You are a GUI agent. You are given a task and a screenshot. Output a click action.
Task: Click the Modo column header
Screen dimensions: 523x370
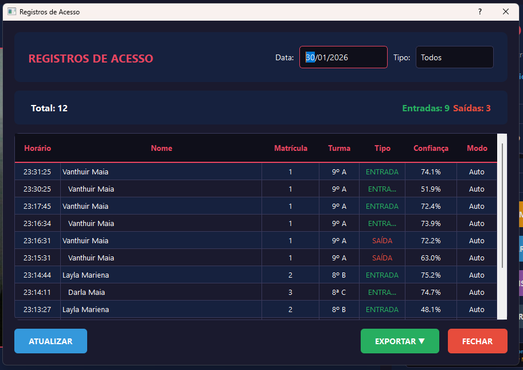tap(477, 148)
